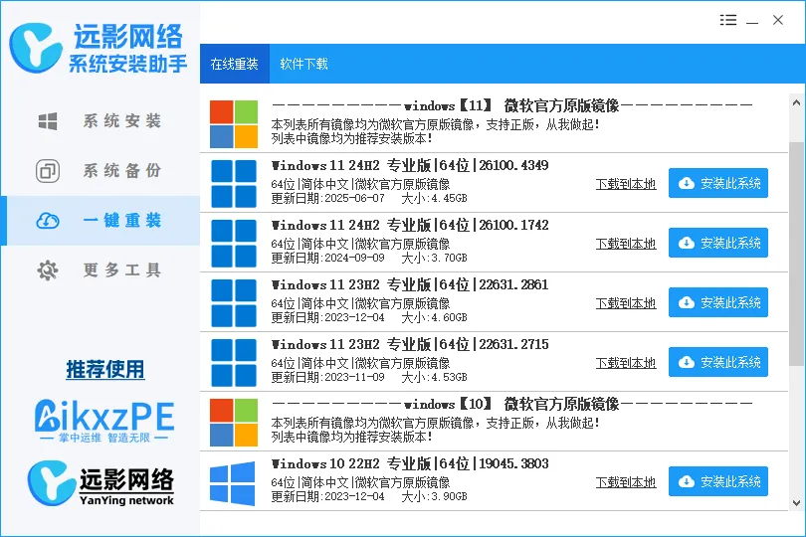Select the Windows 11 23H2 22631.2715 title text
806x537 pixels.
point(410,344)
